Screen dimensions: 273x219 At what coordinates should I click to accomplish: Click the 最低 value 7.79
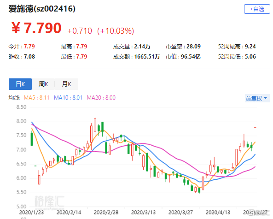pos(81,57)
